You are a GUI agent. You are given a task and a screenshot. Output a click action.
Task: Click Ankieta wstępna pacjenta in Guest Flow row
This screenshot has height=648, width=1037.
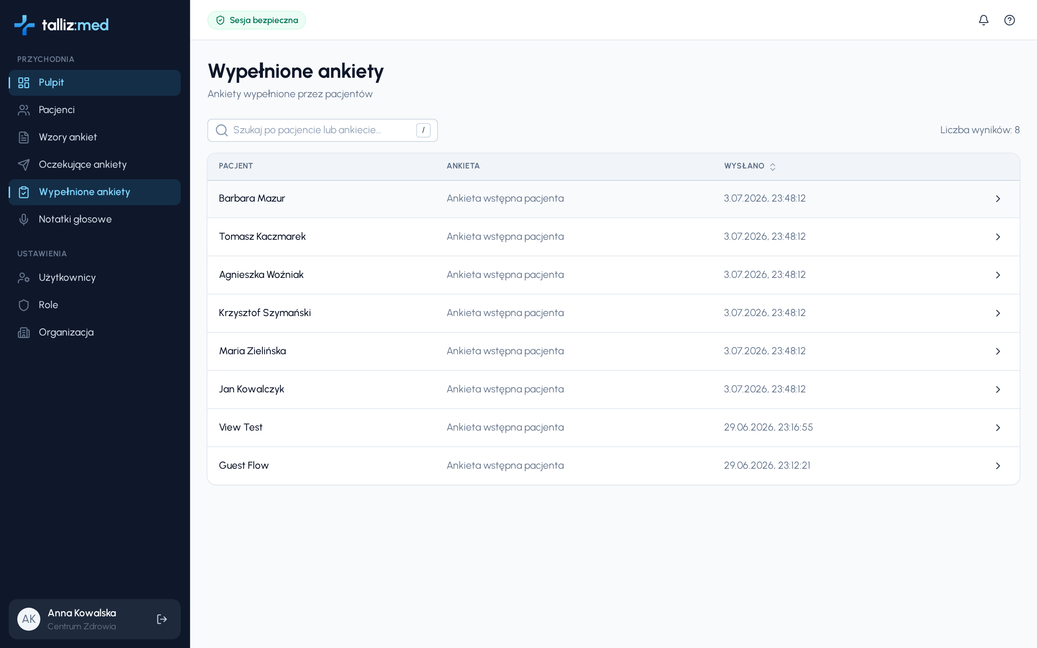[x=505, y=465]
